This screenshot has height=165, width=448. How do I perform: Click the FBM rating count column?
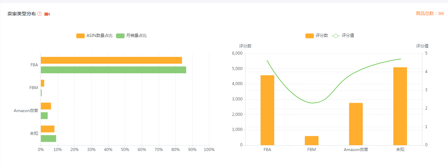tap(311, 140)
